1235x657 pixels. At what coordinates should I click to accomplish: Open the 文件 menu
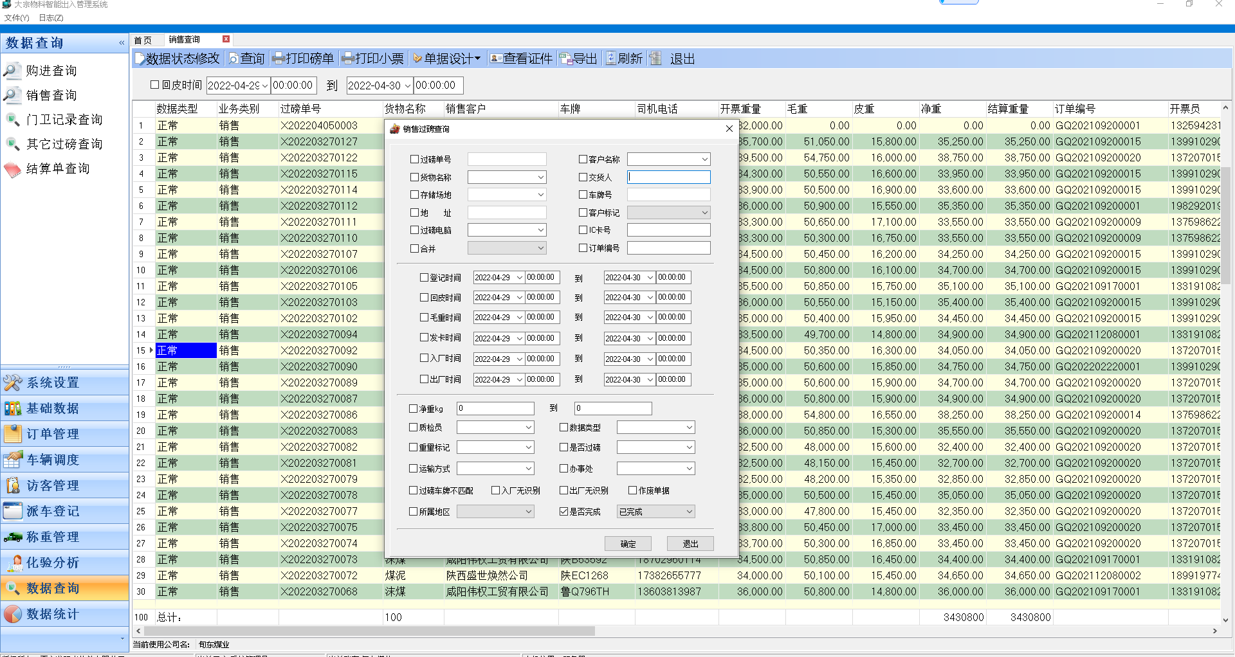pyautogui.click(x=16, y=18)
